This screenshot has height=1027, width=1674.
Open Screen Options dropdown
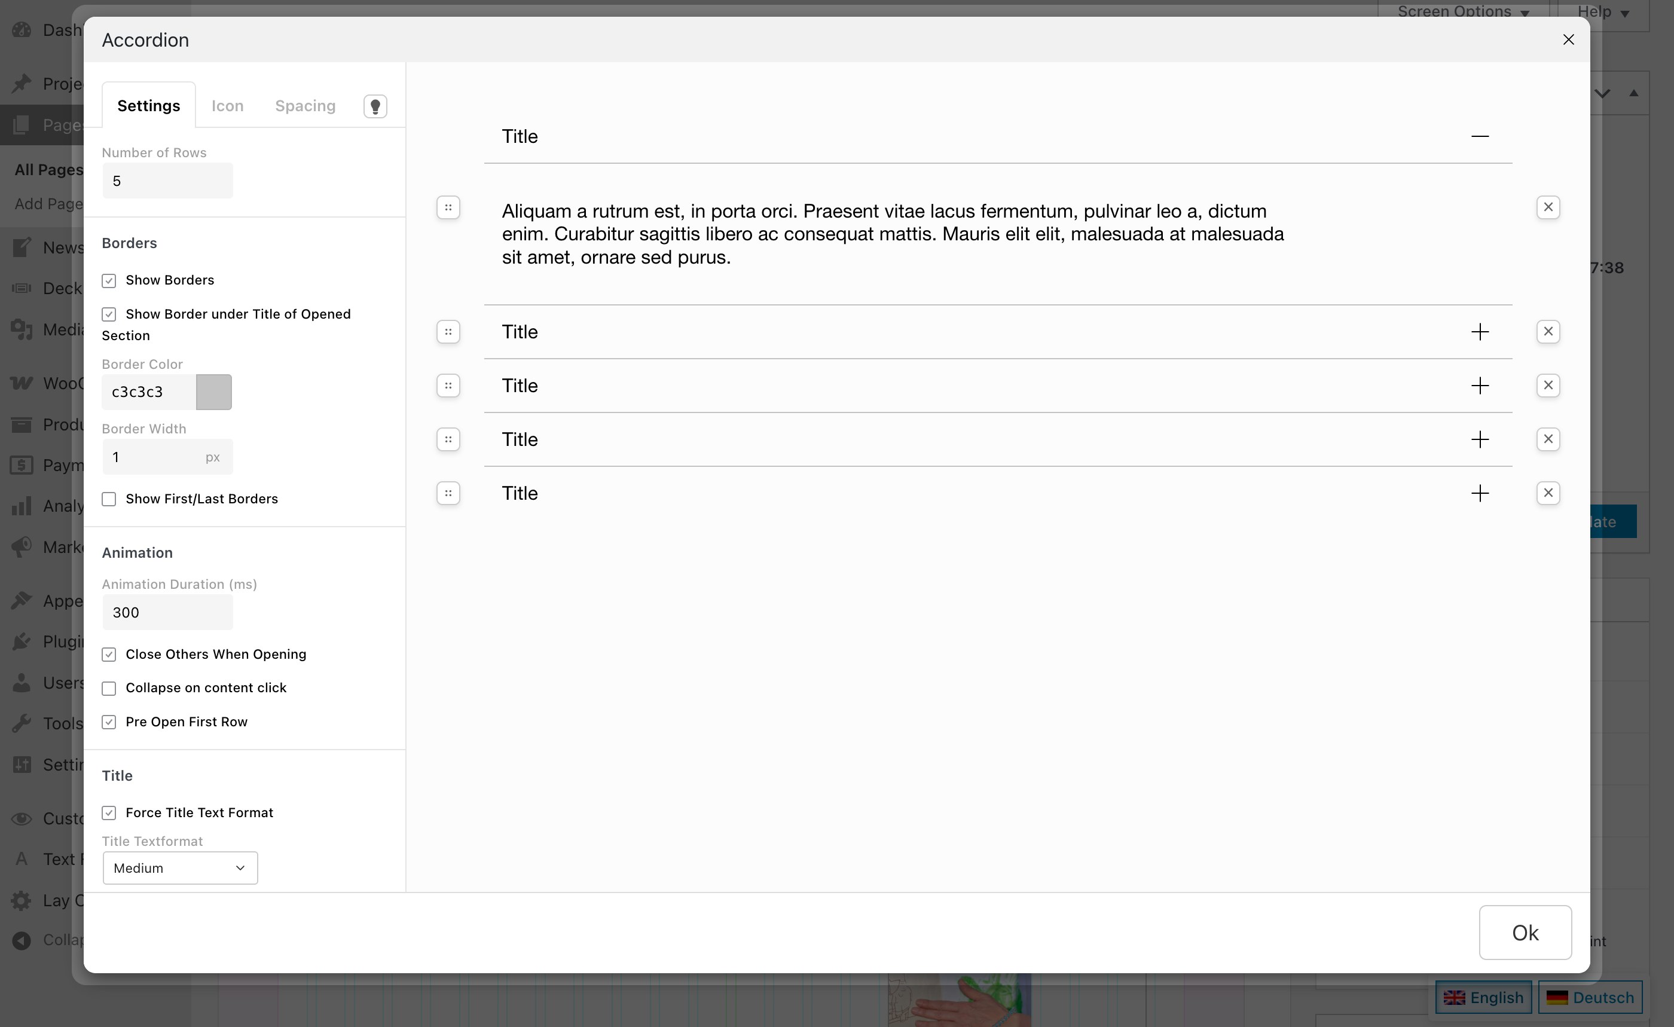click(1463, 11)
